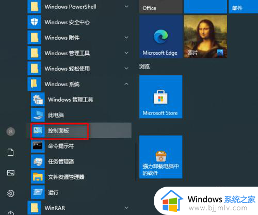This screenshot has height=215, width=258.
Task: Click Windows 管理工具 gear icon under Windows 系统
Action: pos(38,100)
